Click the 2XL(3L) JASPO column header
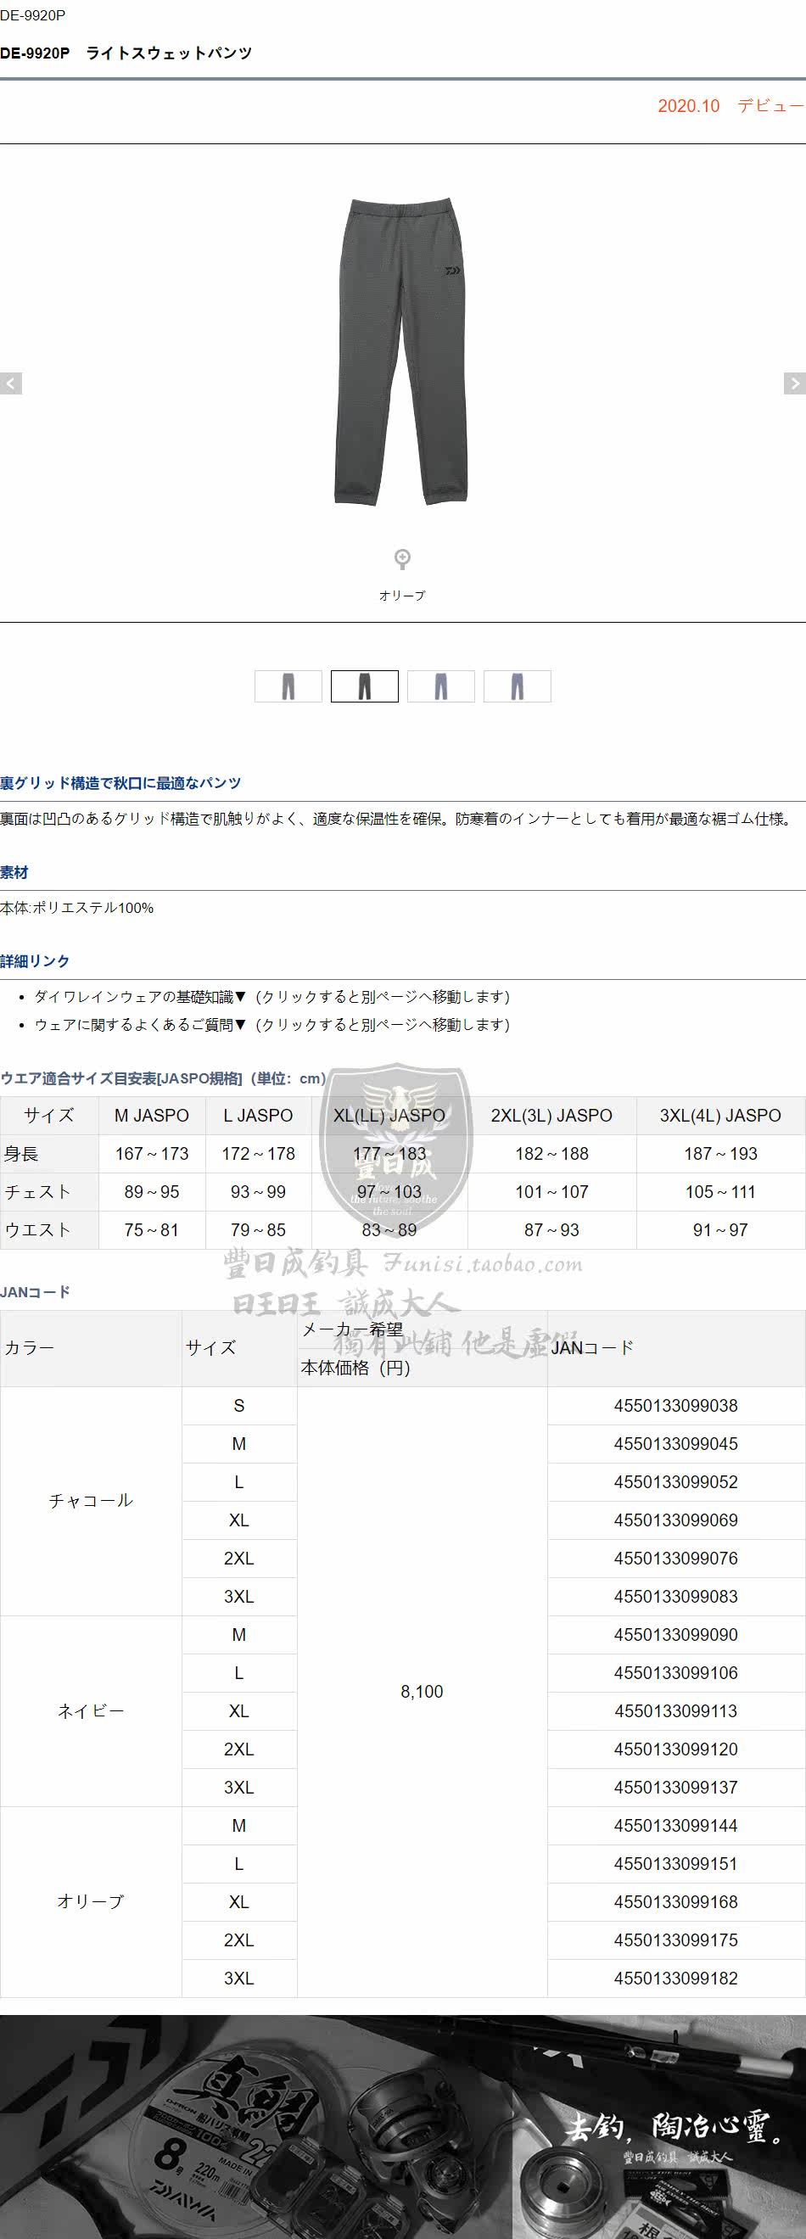The image size is (806, 2239). (552, 1116)
